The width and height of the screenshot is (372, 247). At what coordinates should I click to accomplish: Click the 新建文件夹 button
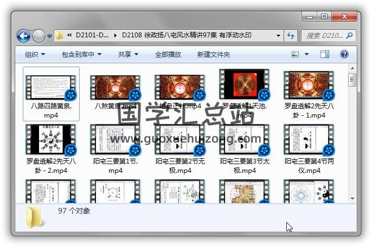point(213,55)
